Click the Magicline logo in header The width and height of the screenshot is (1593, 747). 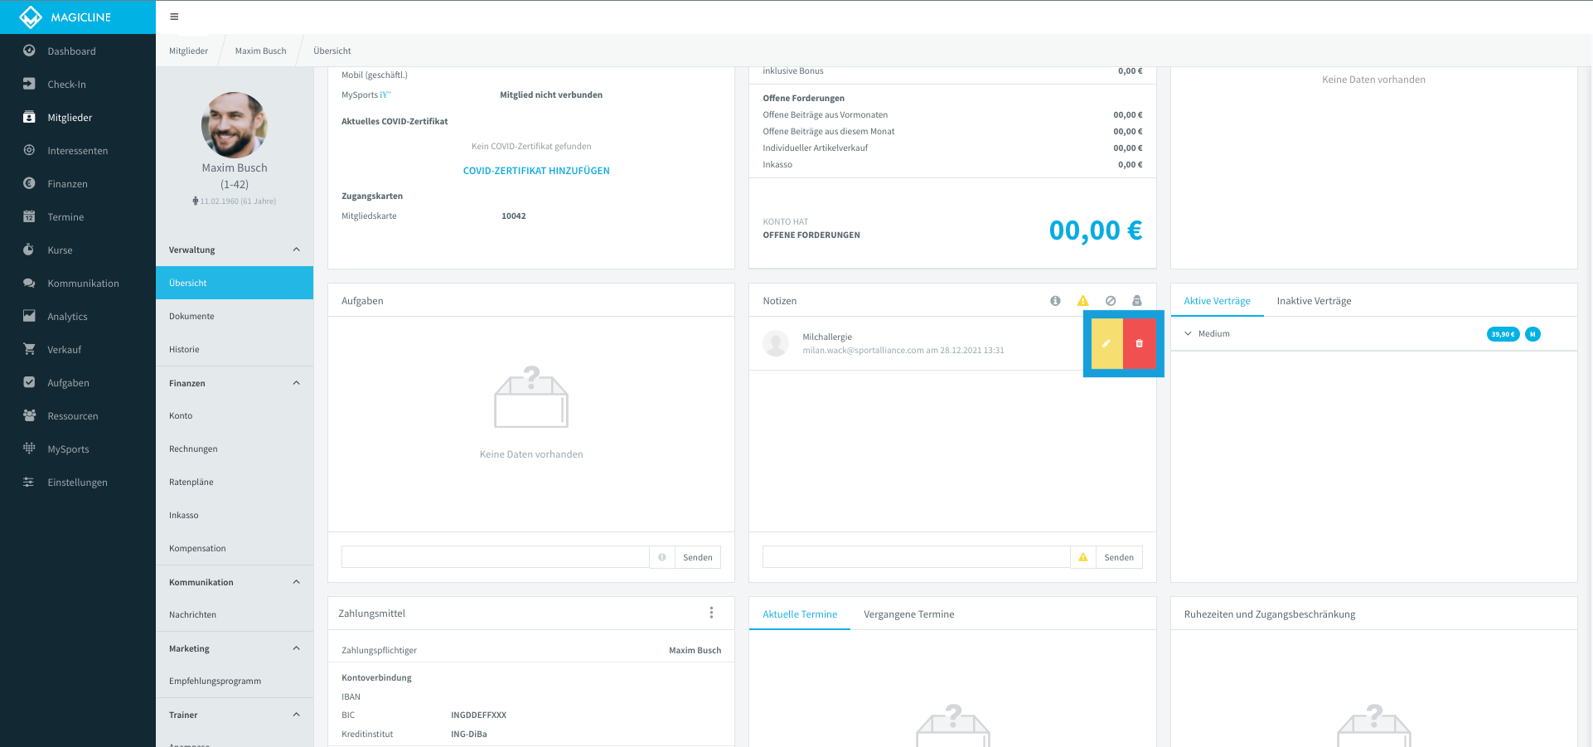point(65,17)
